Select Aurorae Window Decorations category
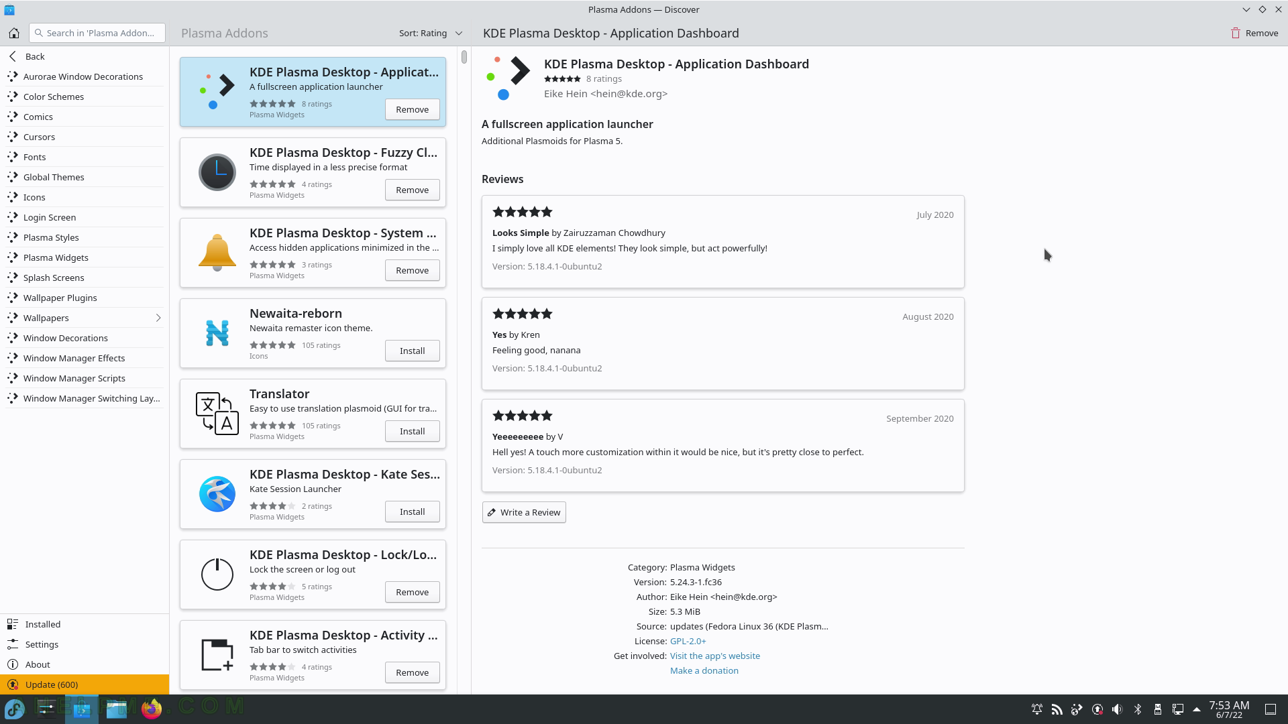This screenshot has width=1288, height=724. [x=85, y=76]
